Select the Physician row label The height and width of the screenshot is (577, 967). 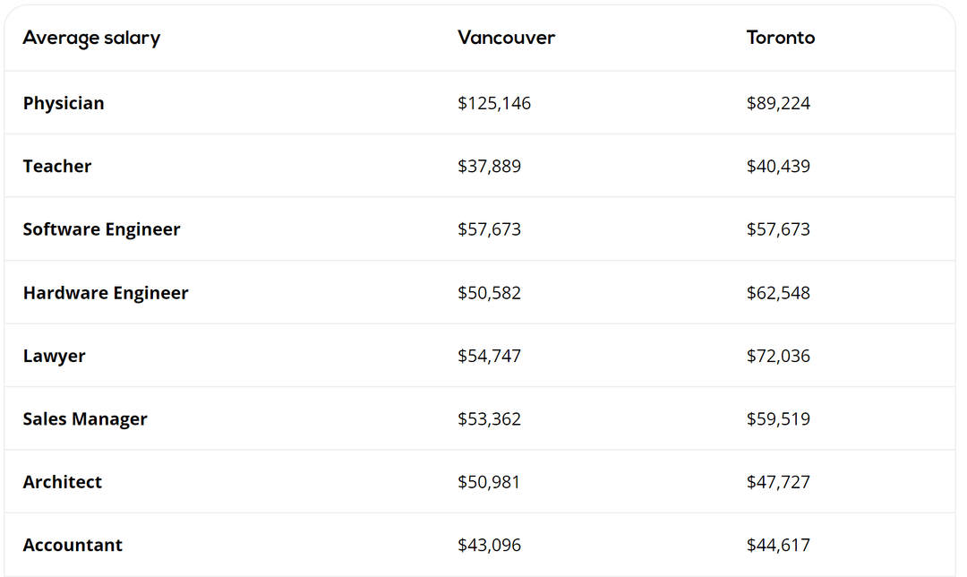(x=64, y=103)
